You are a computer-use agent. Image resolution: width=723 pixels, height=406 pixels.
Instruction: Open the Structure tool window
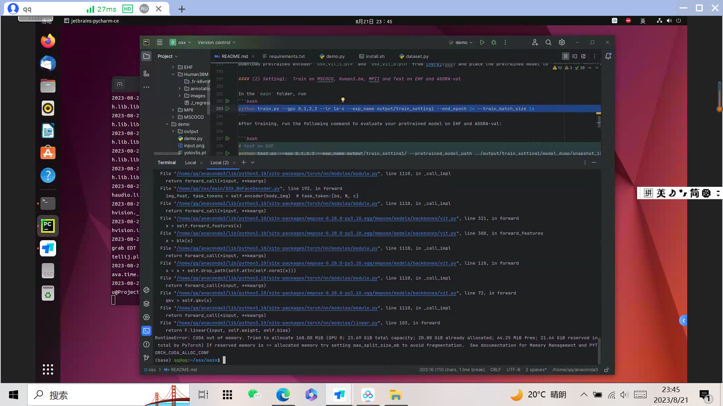146,74
